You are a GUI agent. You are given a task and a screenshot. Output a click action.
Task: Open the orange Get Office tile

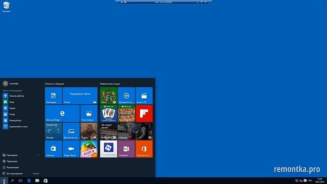click(144, 149)
